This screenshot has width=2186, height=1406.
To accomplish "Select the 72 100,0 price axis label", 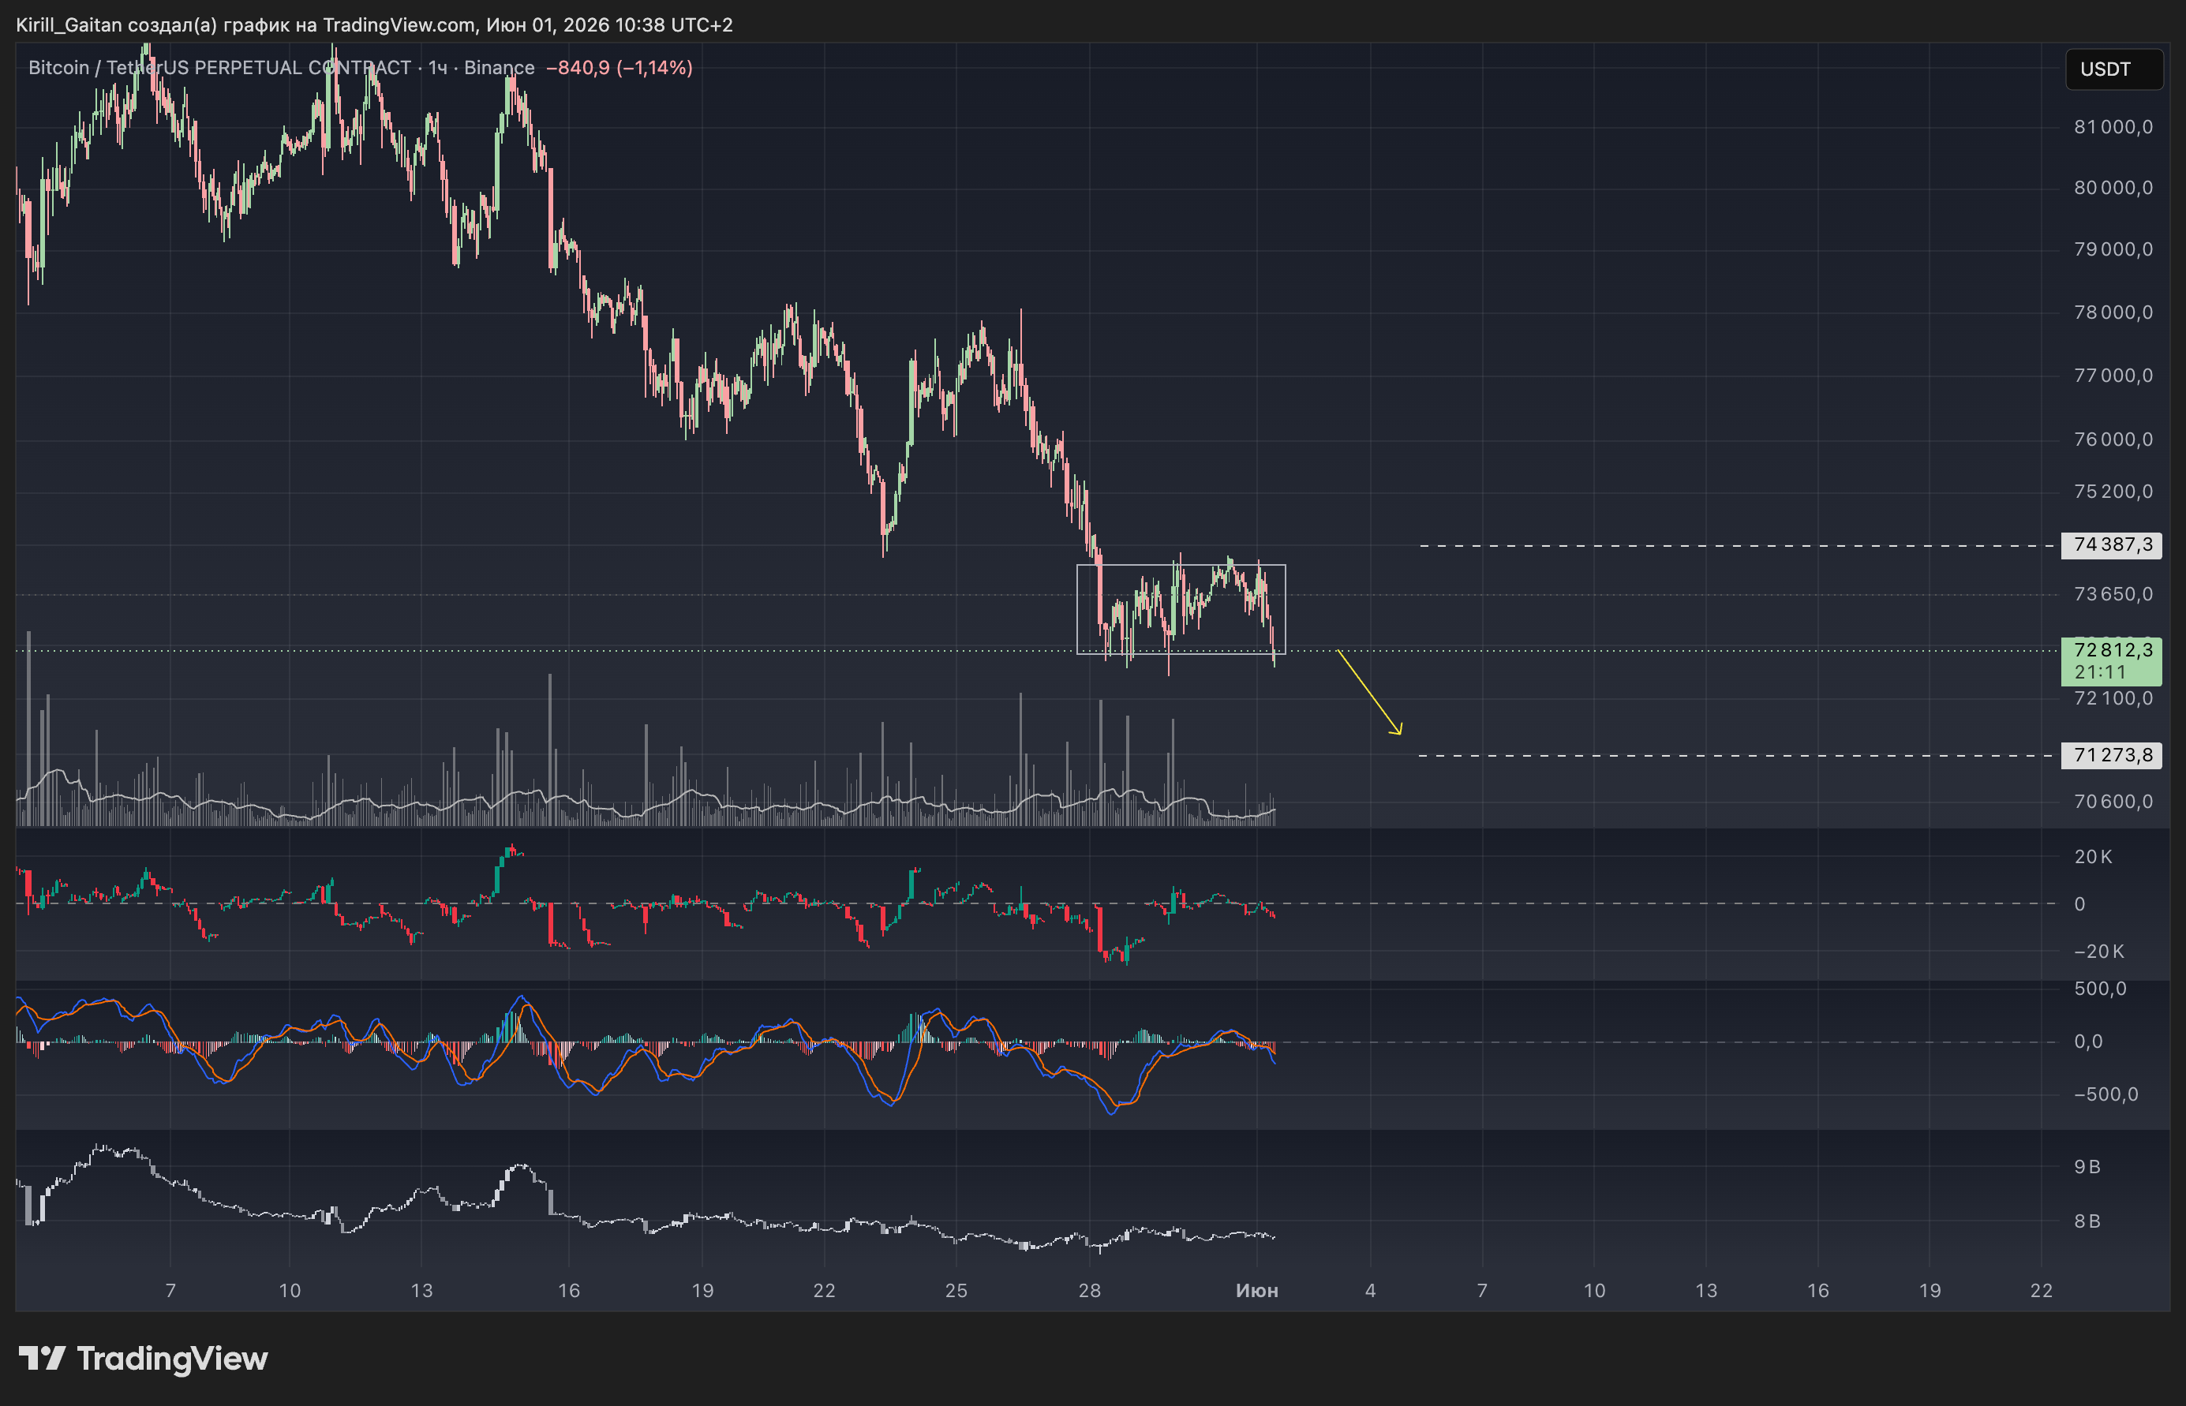I will 2113,698.
